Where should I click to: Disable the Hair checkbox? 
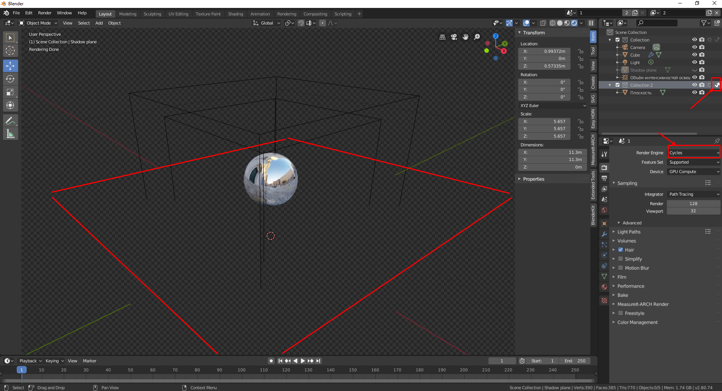click(621, 250)
